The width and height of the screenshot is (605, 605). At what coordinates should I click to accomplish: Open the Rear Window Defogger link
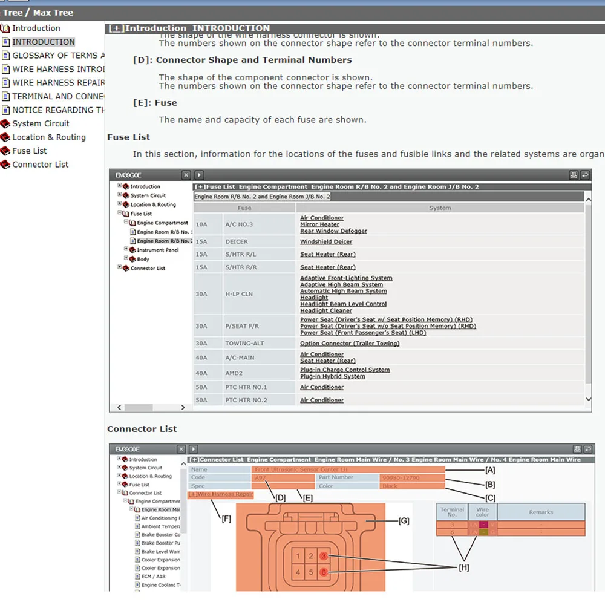pos(333,231)
